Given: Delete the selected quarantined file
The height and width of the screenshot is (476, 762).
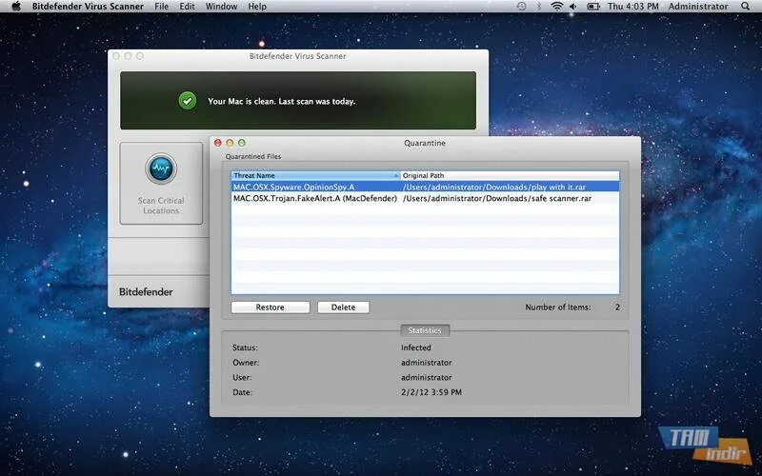Looking at the screenshot, I should pyautogui.click(x=343, y=307).
